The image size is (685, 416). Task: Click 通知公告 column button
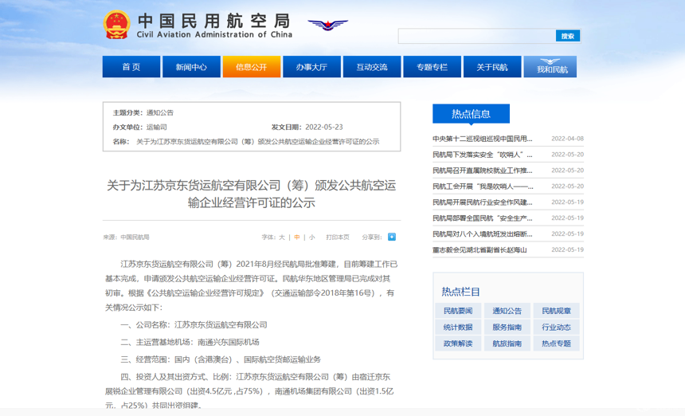tap(507, 311)
